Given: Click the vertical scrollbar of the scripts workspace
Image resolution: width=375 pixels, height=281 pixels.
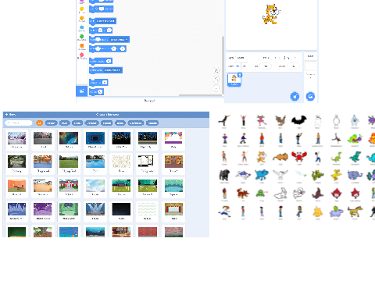Looking at the screenshot, I should (x=223, y=65).
